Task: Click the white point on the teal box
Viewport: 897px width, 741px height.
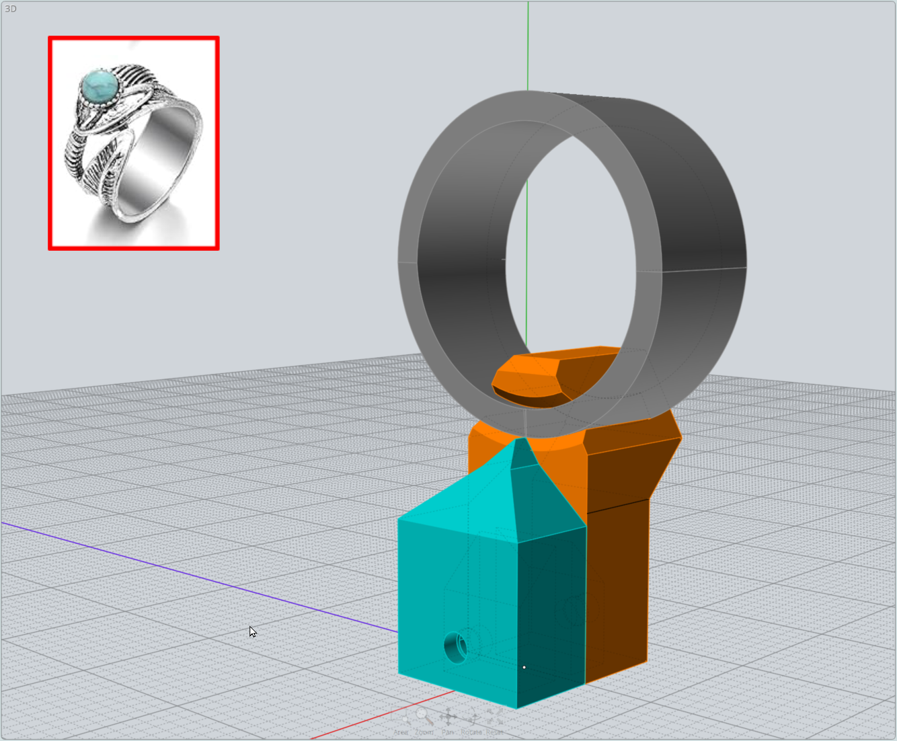Action: click(x=524, y=666)
